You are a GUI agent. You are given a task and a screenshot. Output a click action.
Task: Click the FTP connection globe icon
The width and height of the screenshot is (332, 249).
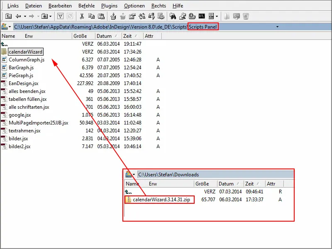192,16
